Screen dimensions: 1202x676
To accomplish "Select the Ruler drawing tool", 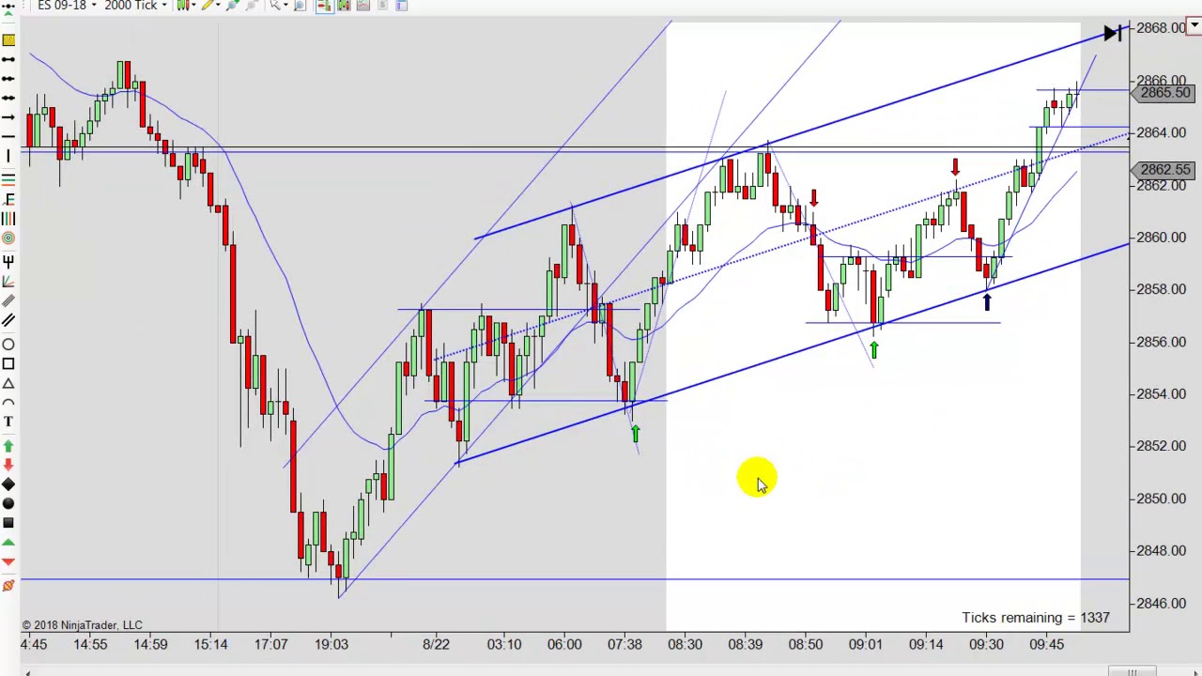I will coord(8,39).
